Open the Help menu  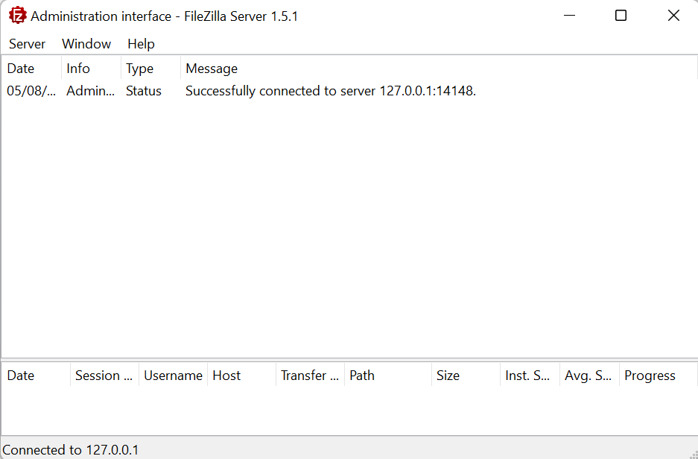[141, 44]
